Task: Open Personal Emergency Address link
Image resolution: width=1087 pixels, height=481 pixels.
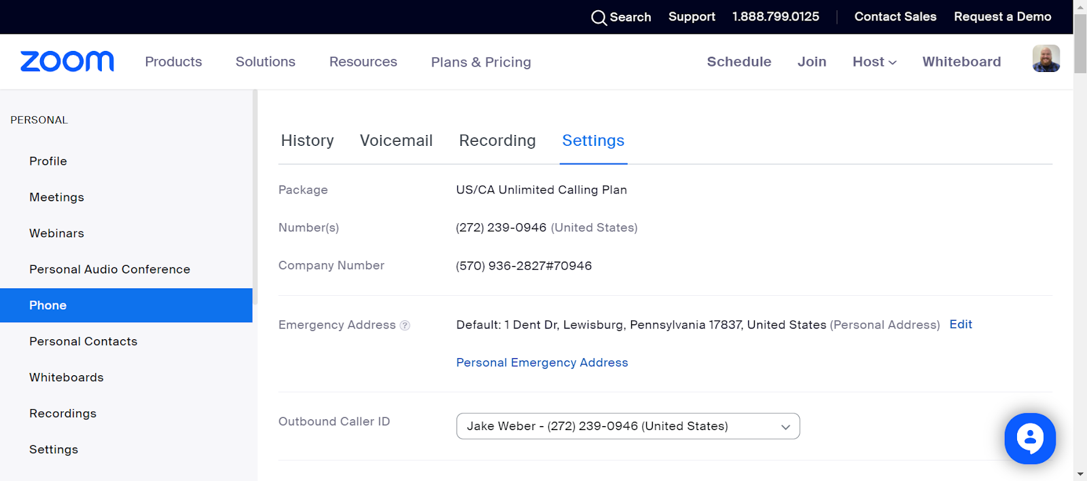Action: tap(542, 363)
